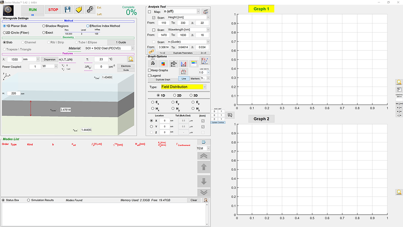Select the Graph 2 tab

tap(261, 119)
